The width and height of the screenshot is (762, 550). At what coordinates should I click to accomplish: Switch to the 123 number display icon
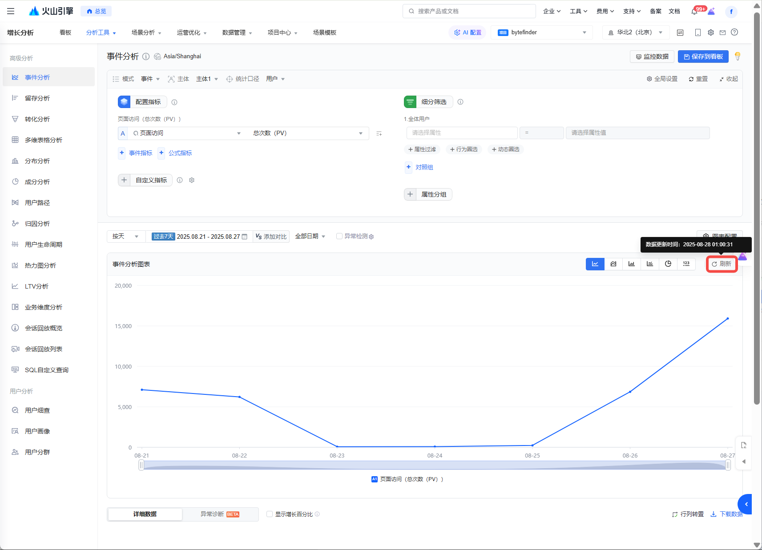686,264
